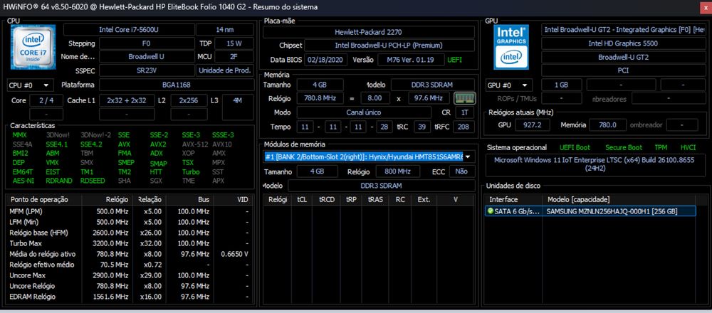Click the 780.0 GPU memory clock value

607,124
